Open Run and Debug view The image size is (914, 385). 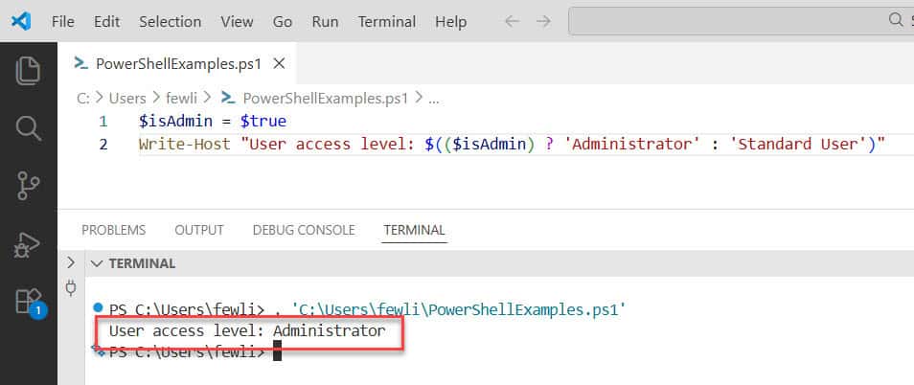27,244
